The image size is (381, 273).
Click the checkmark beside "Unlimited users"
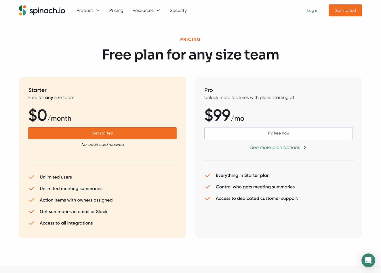point(31,177)
